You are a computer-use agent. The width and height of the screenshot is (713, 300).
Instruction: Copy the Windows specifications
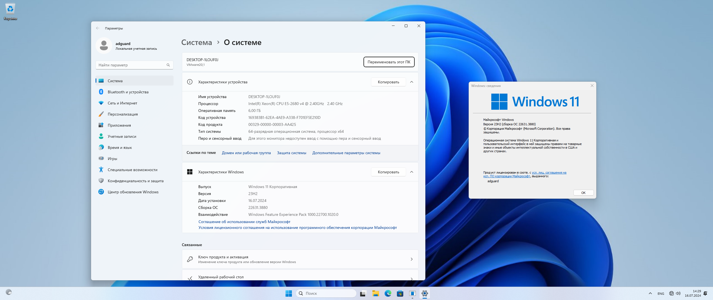click(388, 172)
